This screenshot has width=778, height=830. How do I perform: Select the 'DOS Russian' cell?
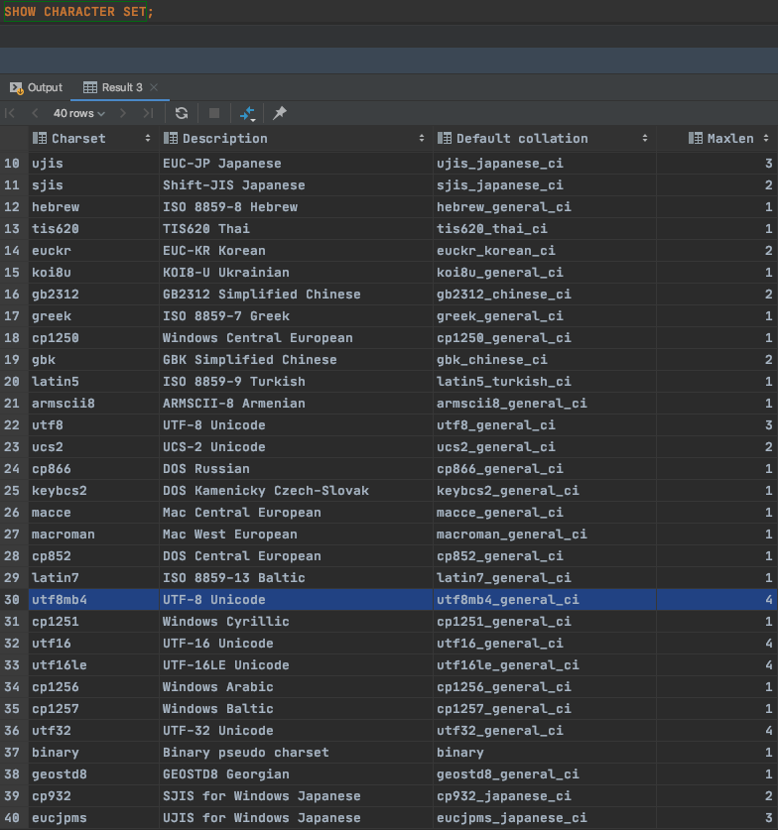click(296, 469)
